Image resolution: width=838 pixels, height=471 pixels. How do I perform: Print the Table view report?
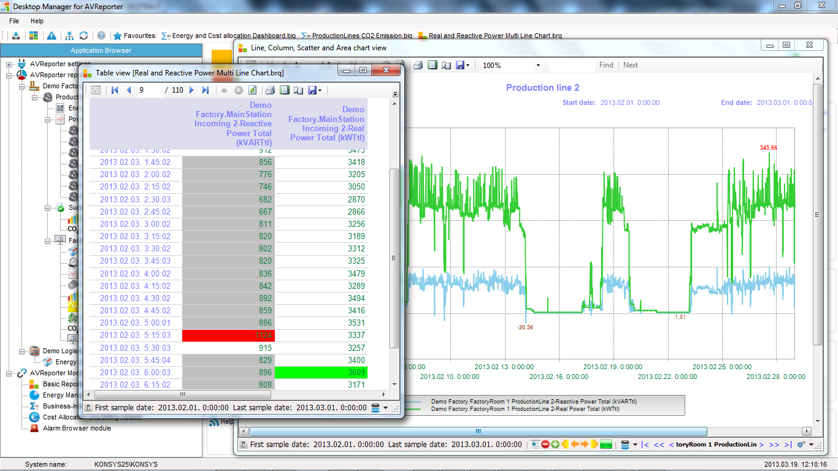270,90
